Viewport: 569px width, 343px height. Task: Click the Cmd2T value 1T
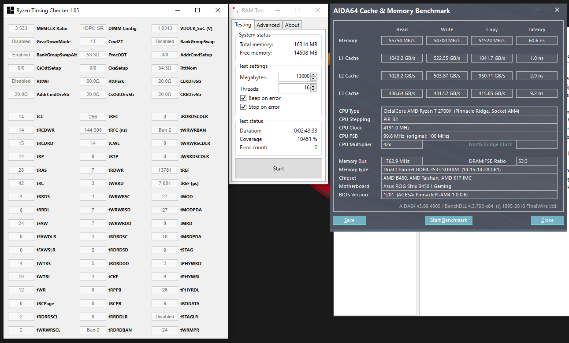point(93,41)
